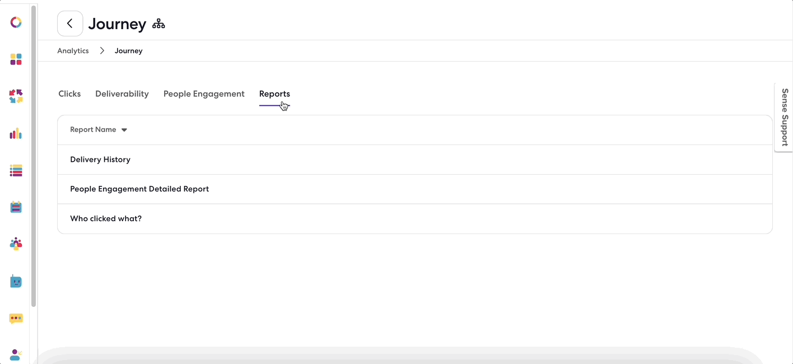Open the Delivery History report
The image size is (793, 364).
(x=415, y=160)
